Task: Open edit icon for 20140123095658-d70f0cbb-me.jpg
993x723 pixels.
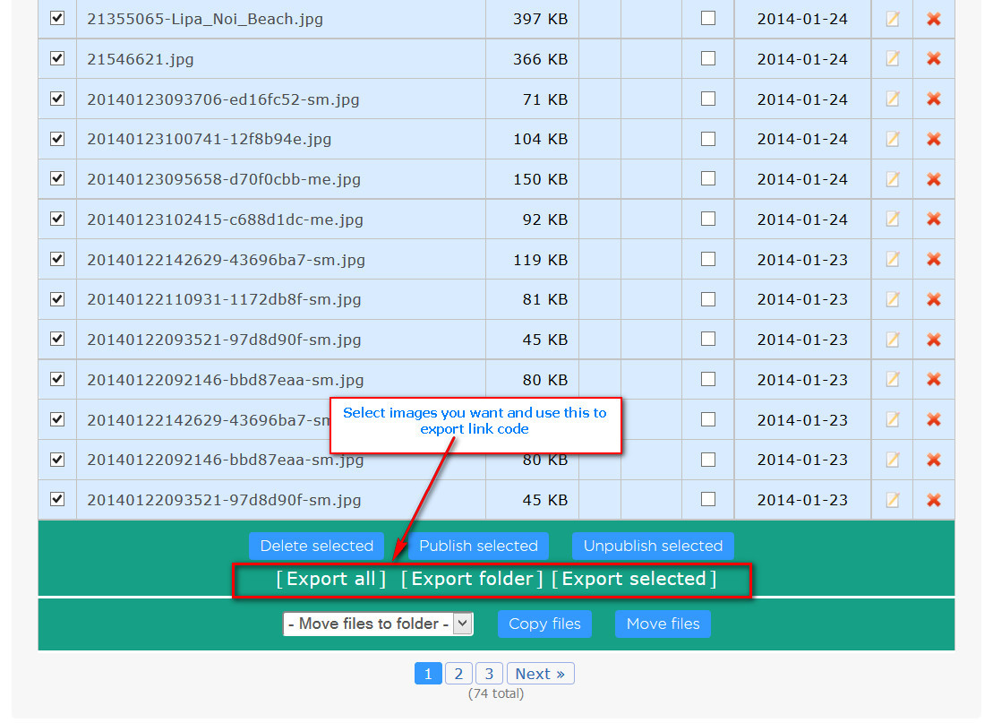Action: click(x=892, y=179)
